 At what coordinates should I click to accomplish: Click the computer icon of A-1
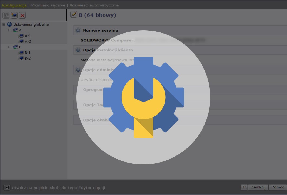(21, 35)
